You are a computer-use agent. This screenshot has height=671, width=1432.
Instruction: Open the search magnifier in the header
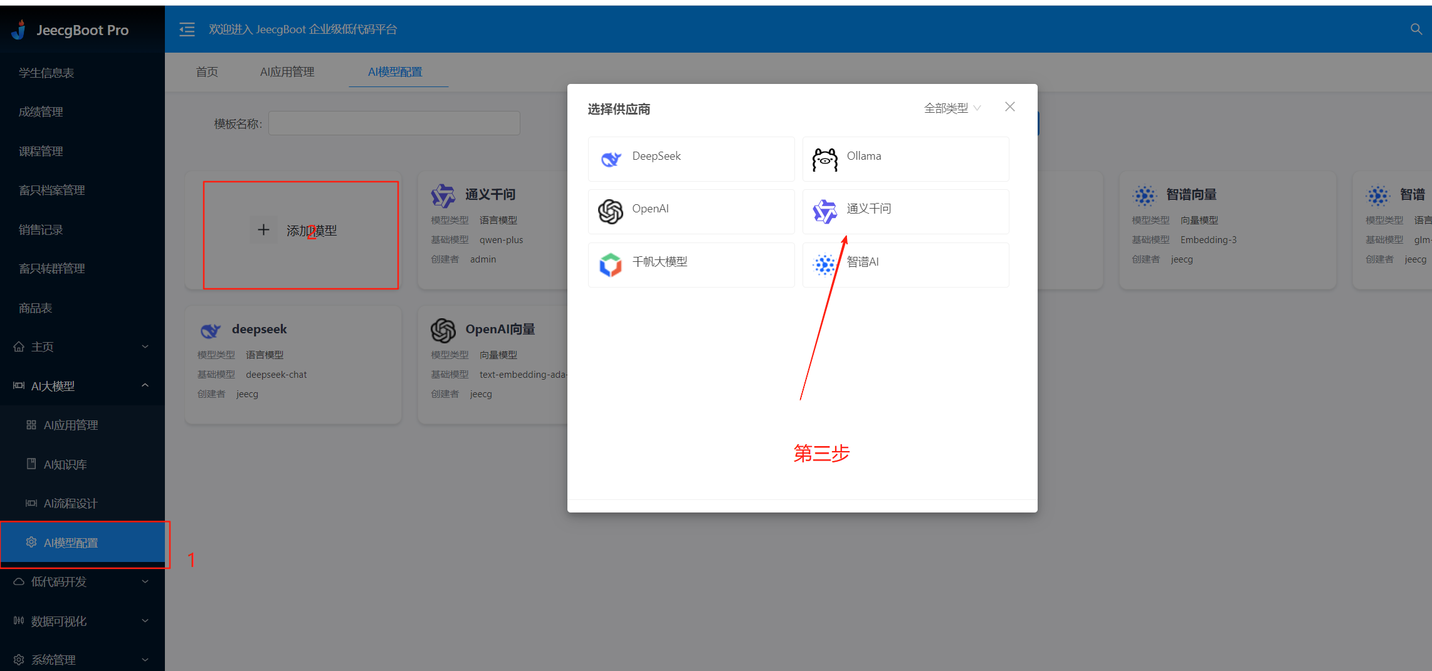tap(1416, 29)
